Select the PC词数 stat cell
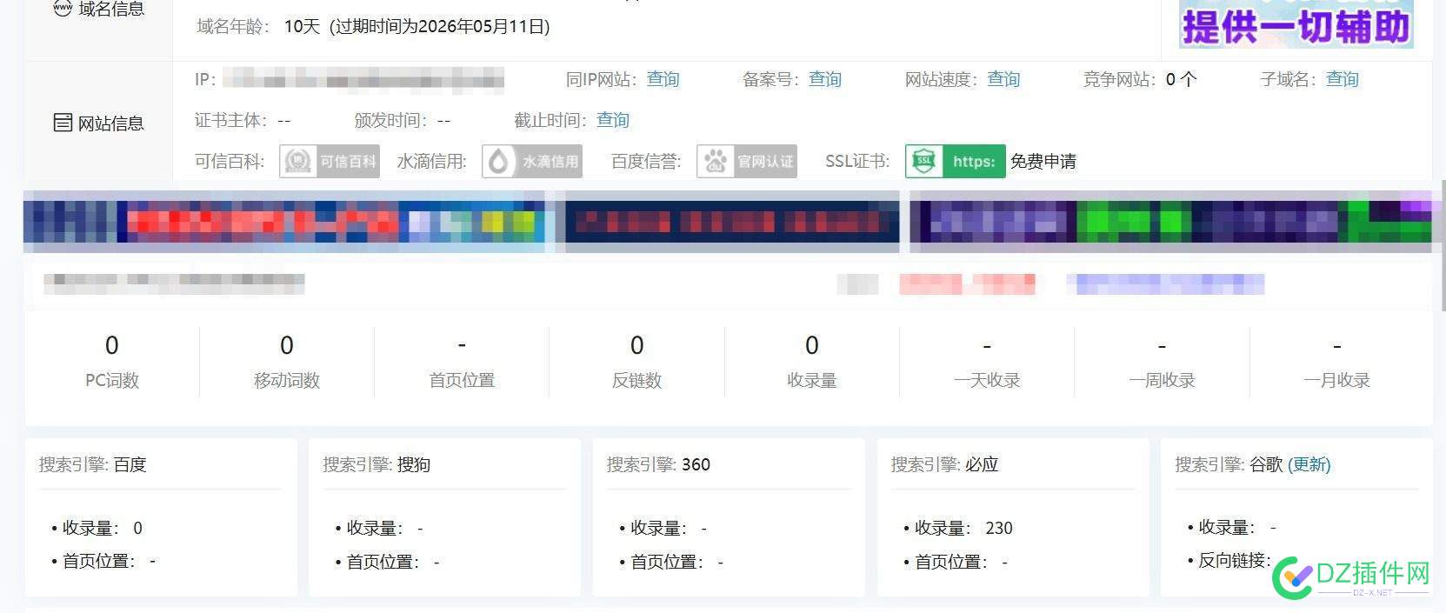 (111, 361)
